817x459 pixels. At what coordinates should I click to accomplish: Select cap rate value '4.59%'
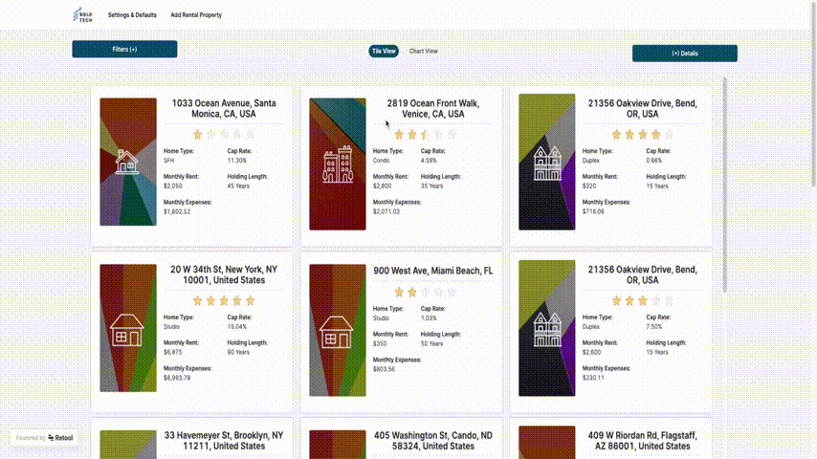click(x=429, y=161)
